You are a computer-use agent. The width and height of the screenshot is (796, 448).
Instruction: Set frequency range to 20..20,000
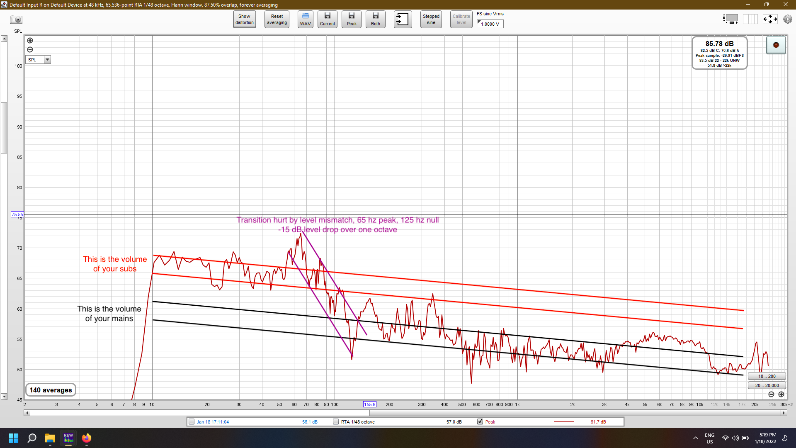[767, 386]
